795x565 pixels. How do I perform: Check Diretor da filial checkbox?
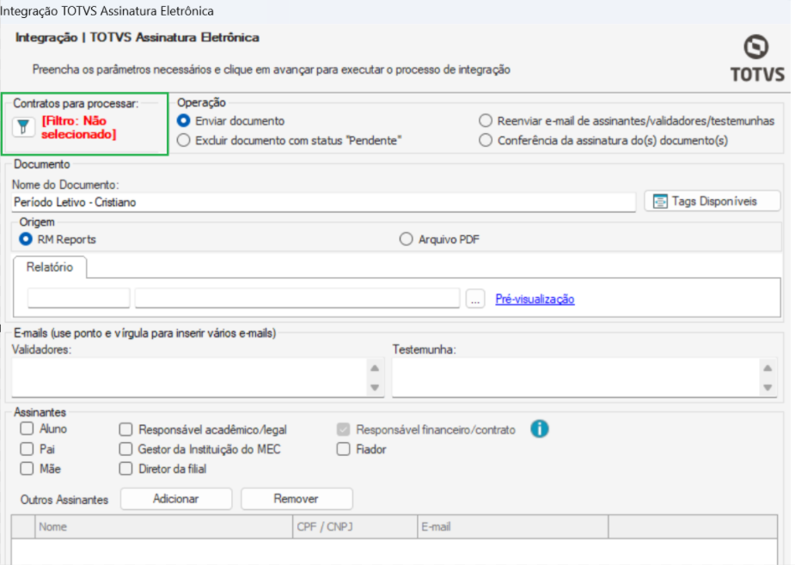point(125,469)
